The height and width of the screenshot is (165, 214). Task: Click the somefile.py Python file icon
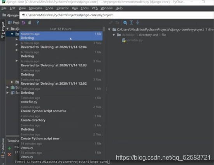click(x=123, y=40)
